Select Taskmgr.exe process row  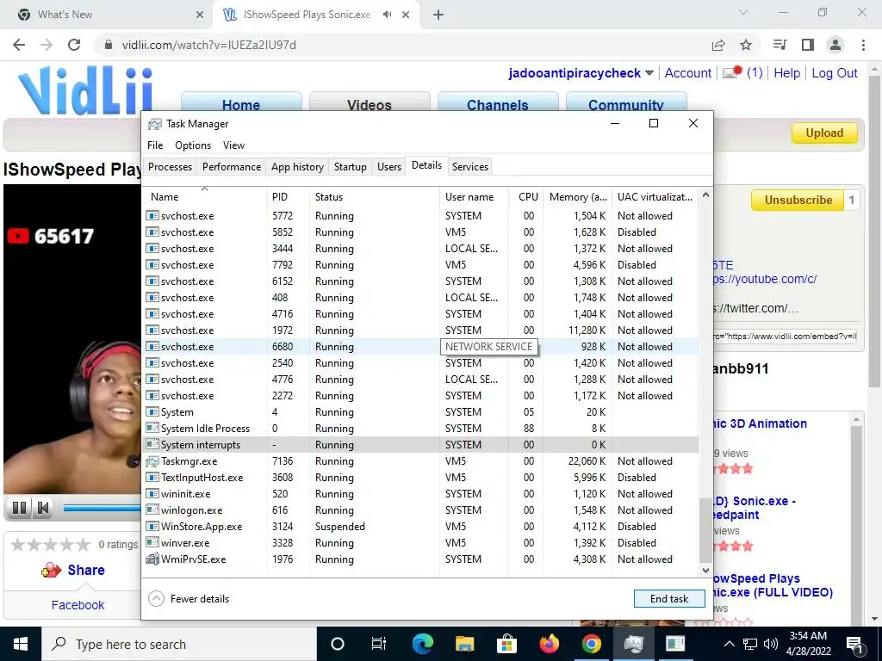pos(420,461)
